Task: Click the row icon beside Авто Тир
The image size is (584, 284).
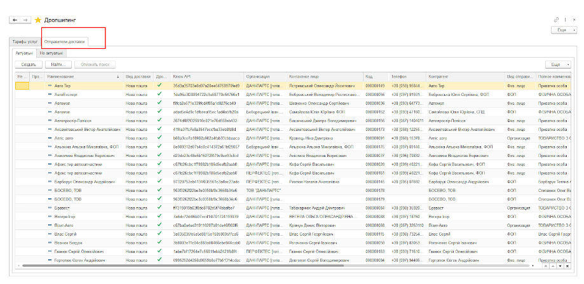Action: (50, 85)
